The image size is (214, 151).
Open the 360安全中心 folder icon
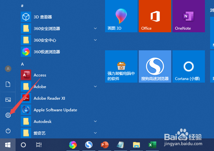point(26,40)
